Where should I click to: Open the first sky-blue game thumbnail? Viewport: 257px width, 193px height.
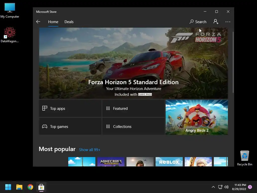coord(82,162)
